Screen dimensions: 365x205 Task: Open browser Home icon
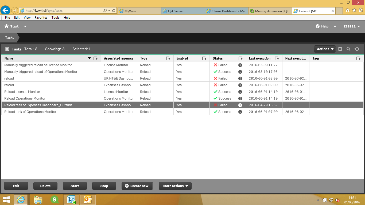click(348, 10)
